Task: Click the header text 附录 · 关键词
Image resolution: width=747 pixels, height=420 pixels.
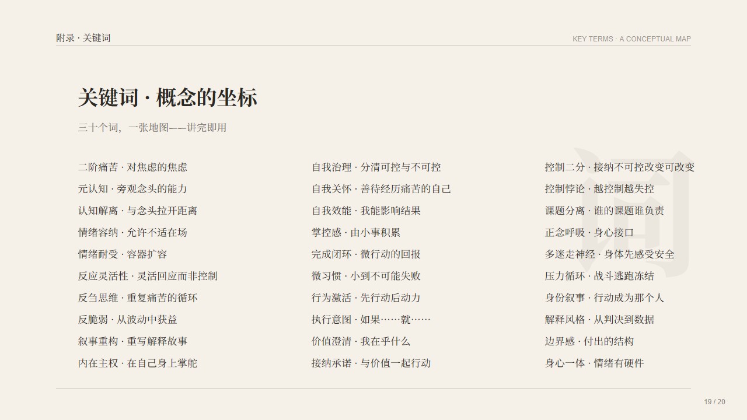Action: [83, 38]
